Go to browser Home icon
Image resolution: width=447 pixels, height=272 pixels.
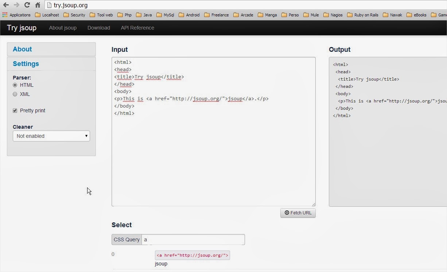(38, 5)
